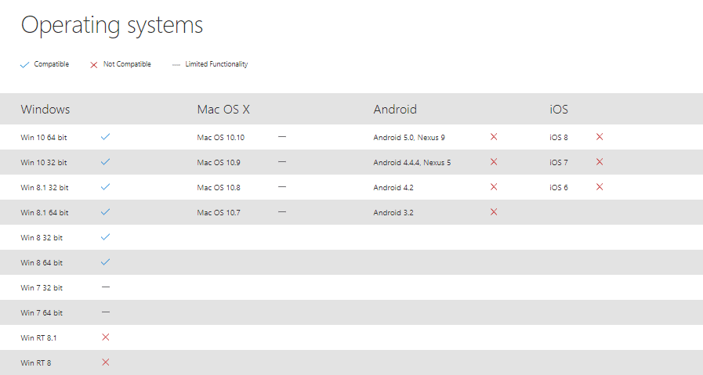
Task: Click the checkmark beside Win 8.1 32 bit
Action: (106, 187)
